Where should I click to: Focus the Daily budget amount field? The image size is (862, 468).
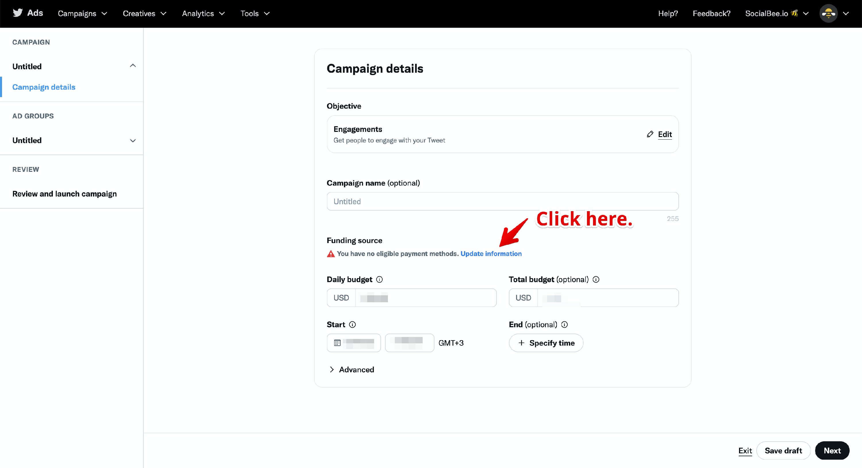pos(426,298)
